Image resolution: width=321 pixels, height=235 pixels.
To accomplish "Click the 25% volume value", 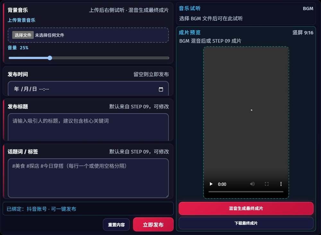I will (x=24, y=48).
